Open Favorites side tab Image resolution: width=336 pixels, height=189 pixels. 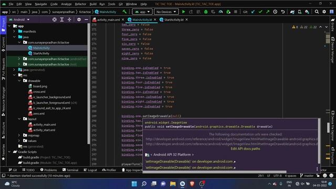[x=3, y=152]
